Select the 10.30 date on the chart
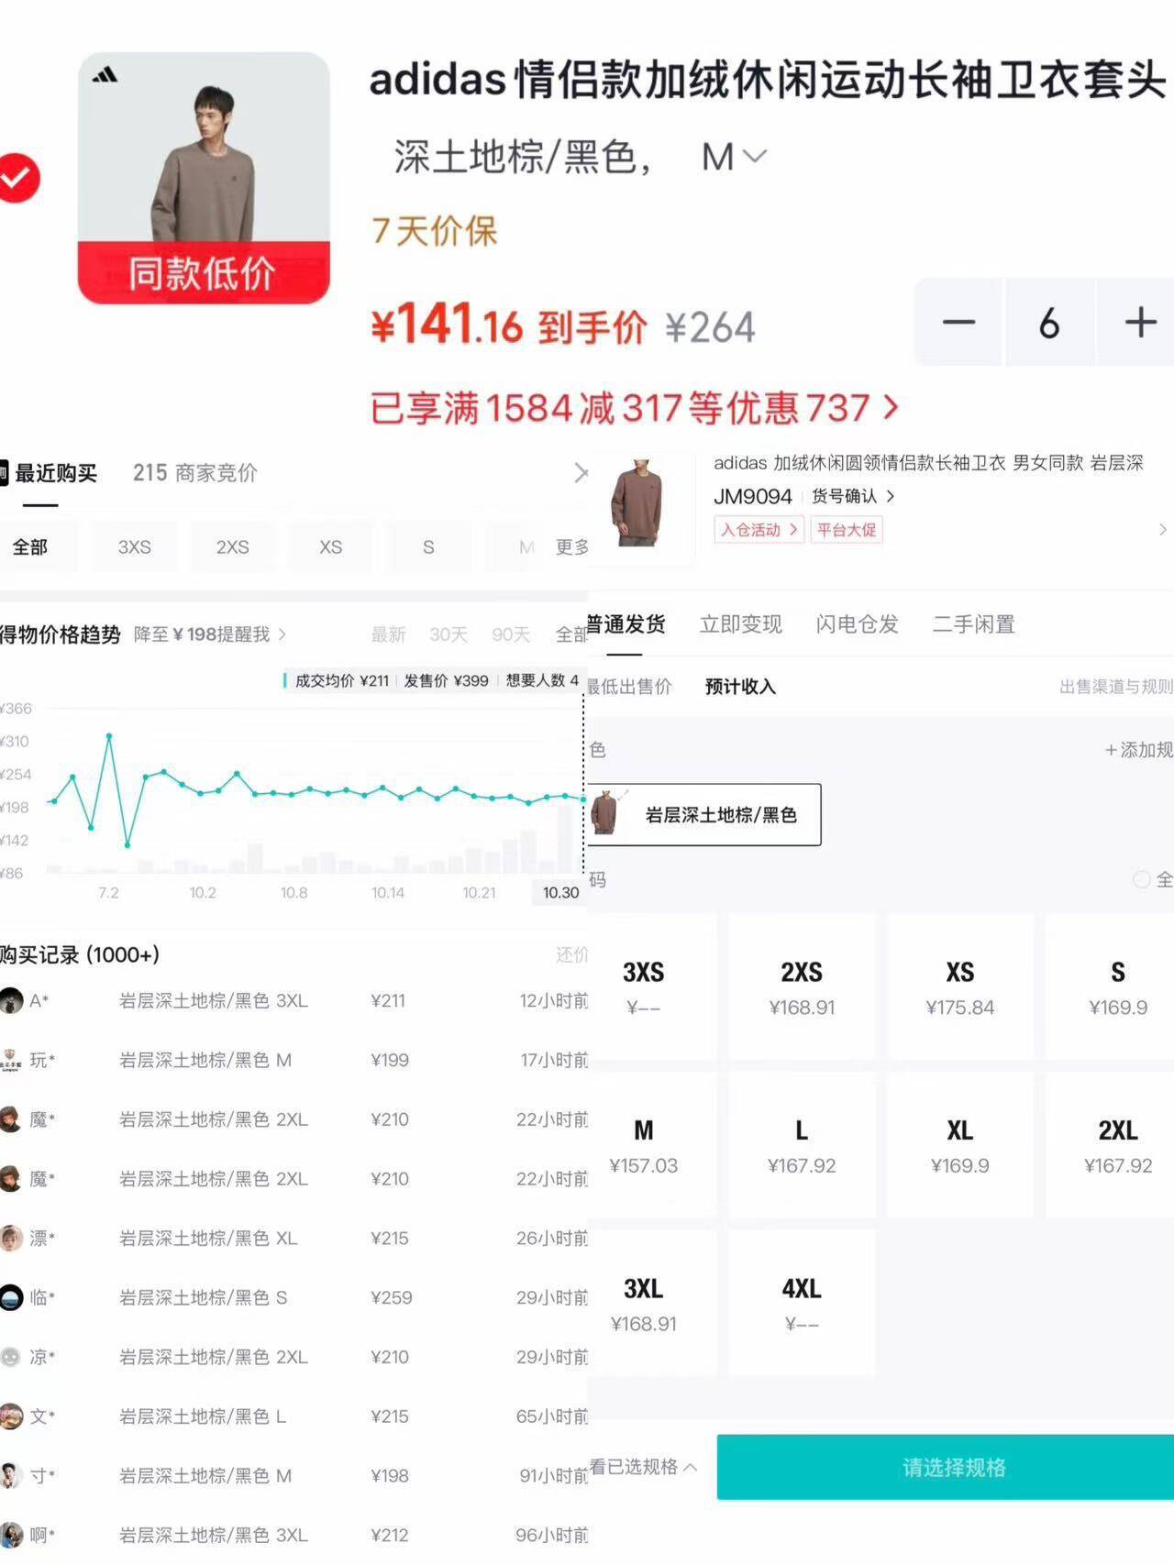This screenshot has width=1174, height=1565. pyautogui.click(x=560, y=892)
